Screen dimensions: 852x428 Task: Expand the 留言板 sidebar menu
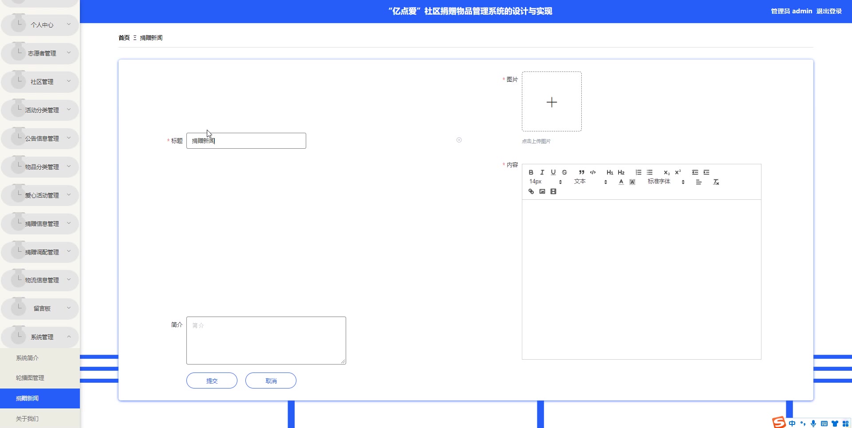coord(40,309)
